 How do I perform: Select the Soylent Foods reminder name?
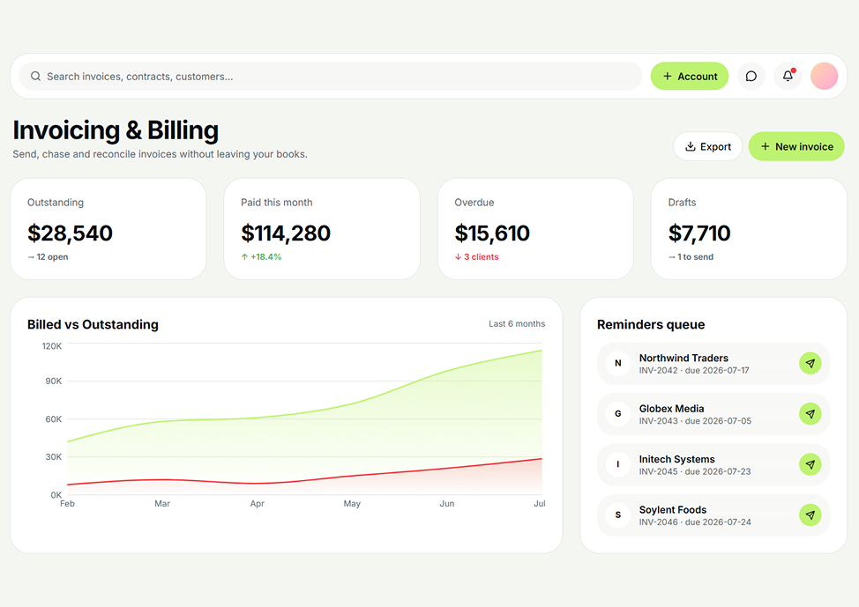pyautogui.click(x=673, y=510)
